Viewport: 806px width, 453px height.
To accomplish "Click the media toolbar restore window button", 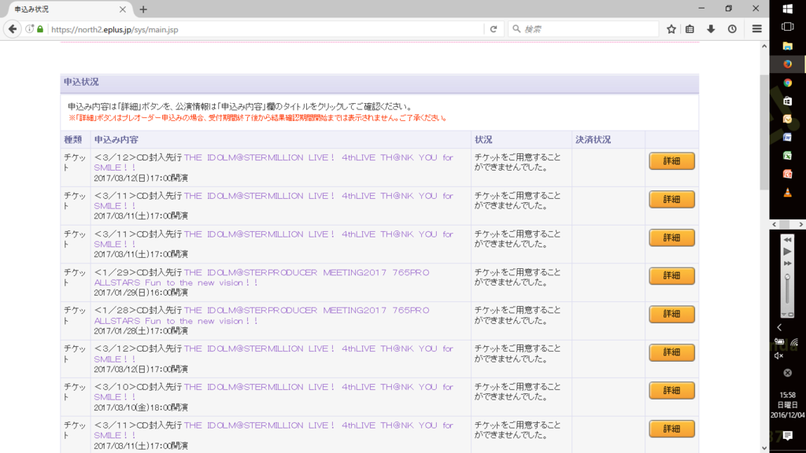I will pyautogui.click(x=790, y=315).
